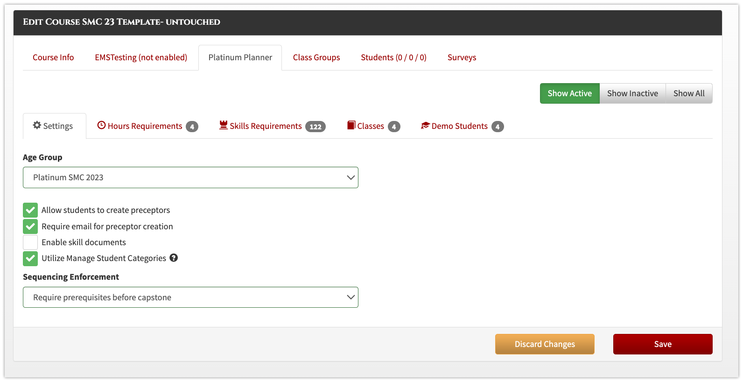The height and width of the screenshot is (382, 743).
Task: Click the Hours Requirements clock icon
Action: point(101,125)
